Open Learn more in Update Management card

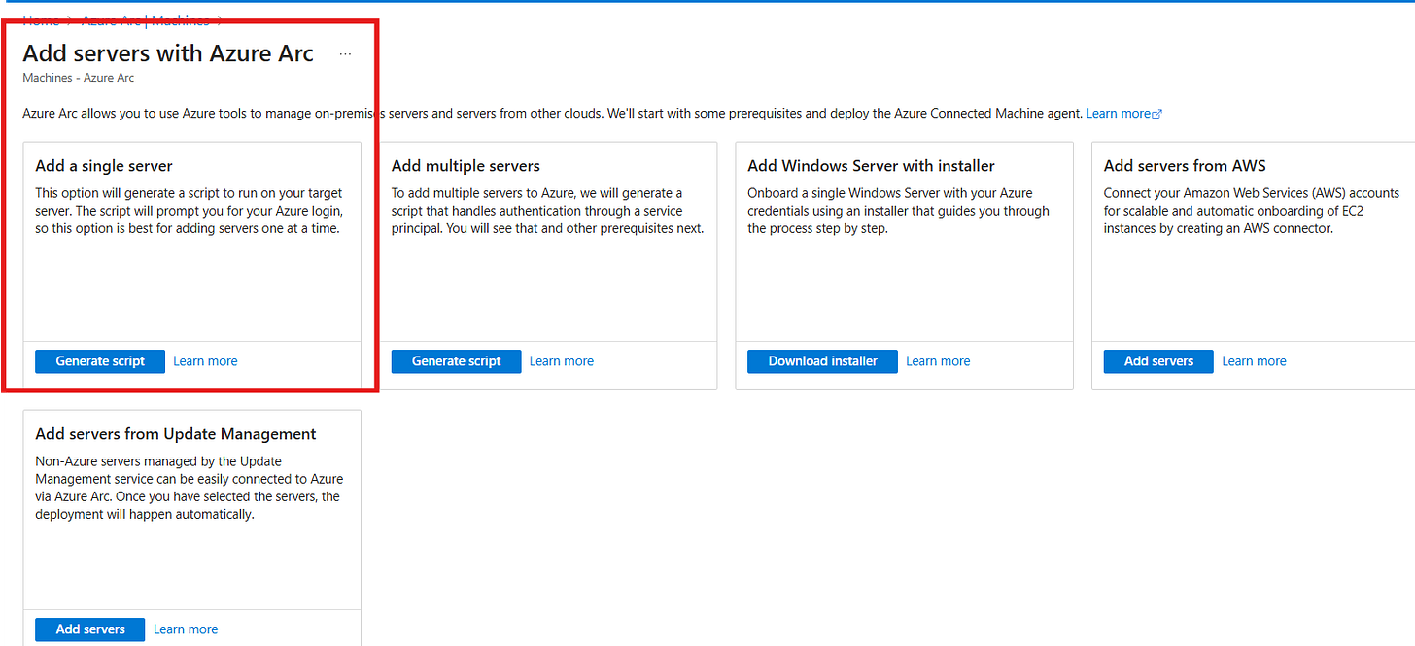186,629
